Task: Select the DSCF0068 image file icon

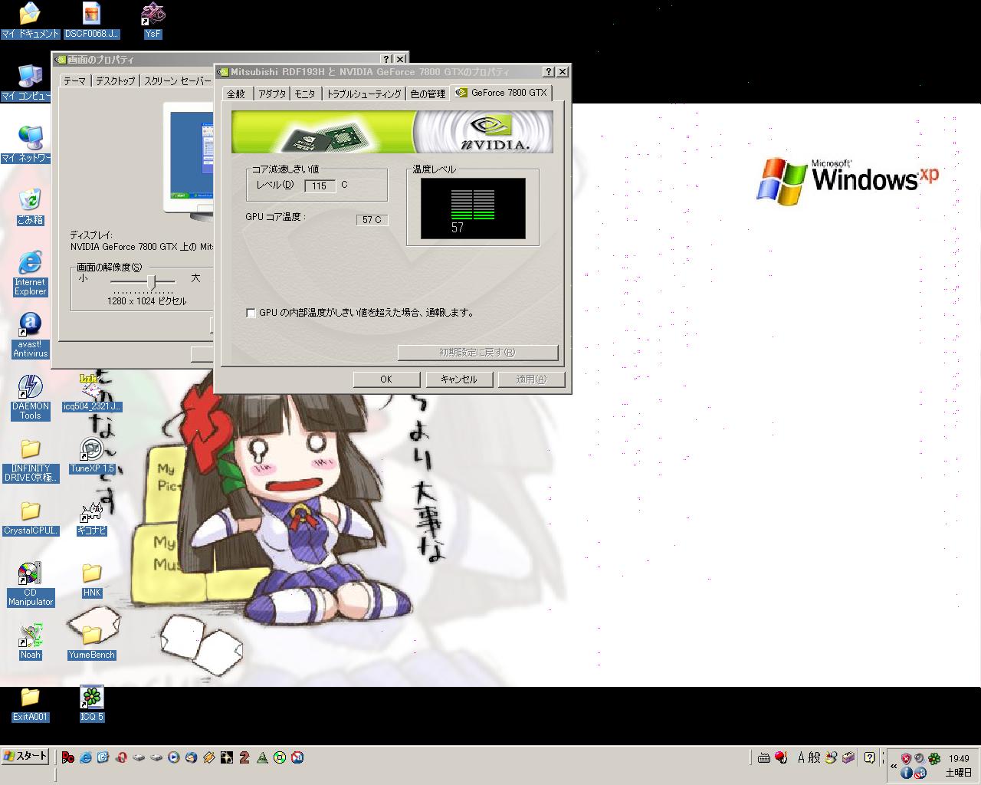Action: (91, 20)
